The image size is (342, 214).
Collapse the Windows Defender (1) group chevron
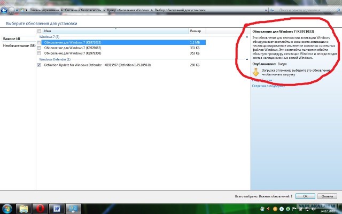247,59
